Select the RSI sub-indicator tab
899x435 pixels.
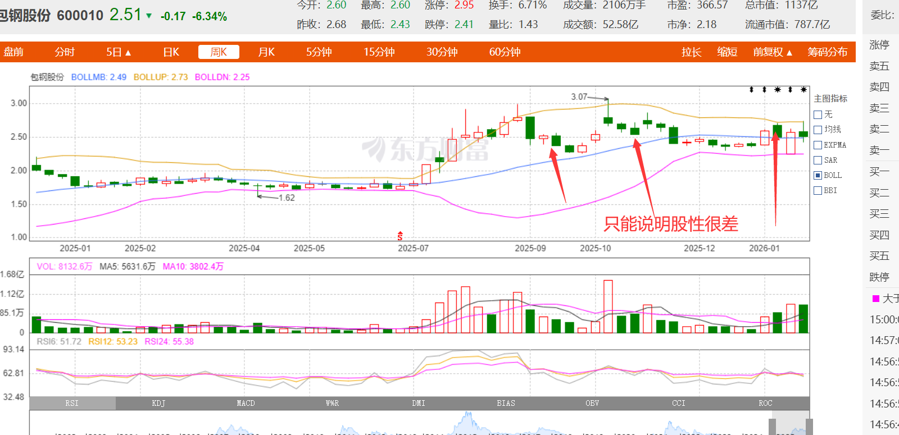(72, 403)
